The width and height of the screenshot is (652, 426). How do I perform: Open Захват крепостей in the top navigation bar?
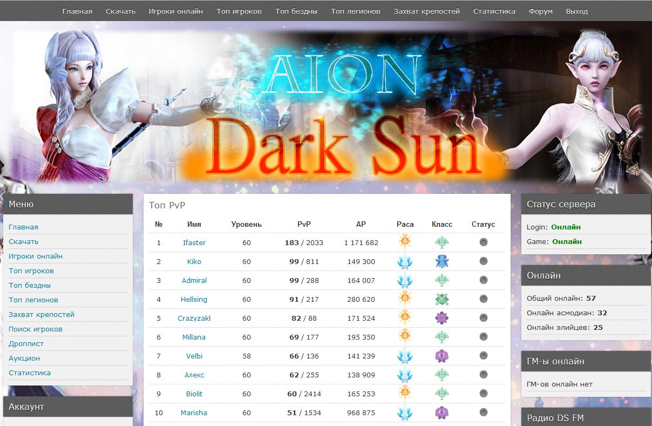coord(427,11)
